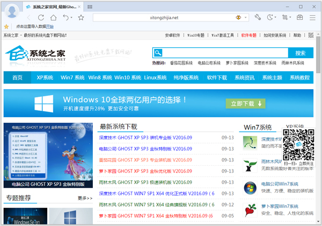Bookmark page using star icon in toolbar
This screenshot has width=322, height=226.
point(81,17)
